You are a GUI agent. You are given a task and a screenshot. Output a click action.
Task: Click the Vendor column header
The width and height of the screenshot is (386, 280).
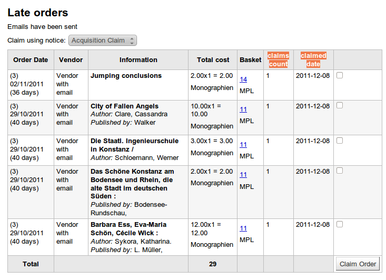pos(71,60)
